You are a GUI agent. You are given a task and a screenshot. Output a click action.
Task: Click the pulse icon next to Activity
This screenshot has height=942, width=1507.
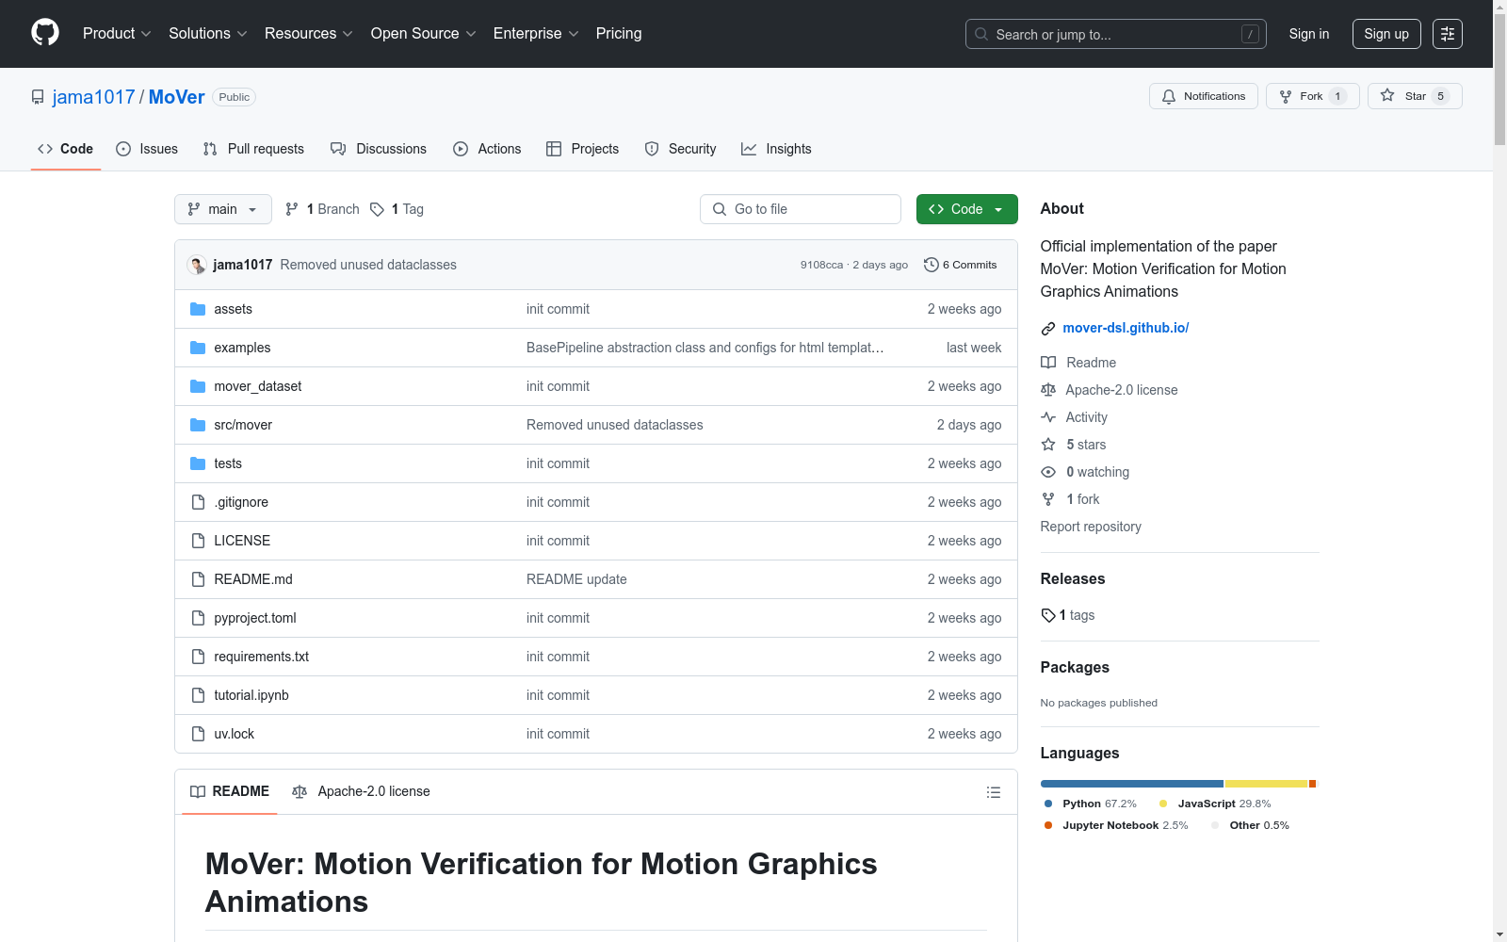click(x=1048, y=417)
